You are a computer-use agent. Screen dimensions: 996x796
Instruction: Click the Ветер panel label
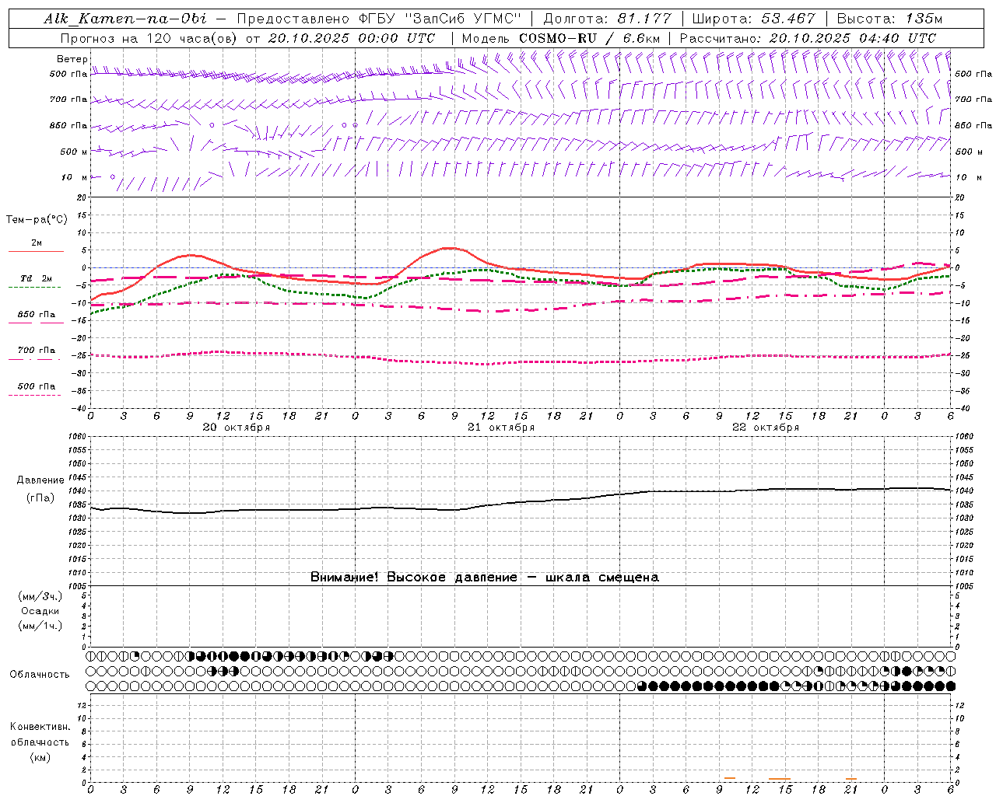pos(72,59)
